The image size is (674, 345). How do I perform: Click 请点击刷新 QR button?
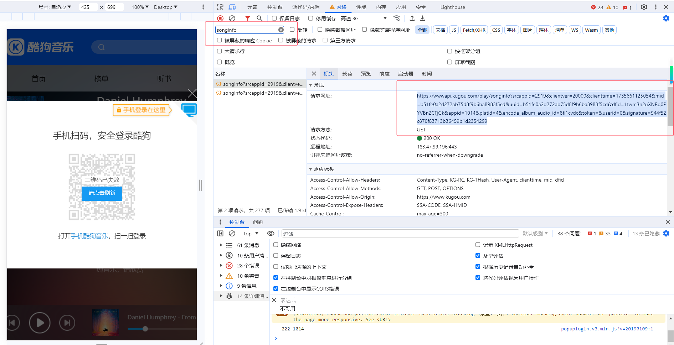(x=102, y=193)
